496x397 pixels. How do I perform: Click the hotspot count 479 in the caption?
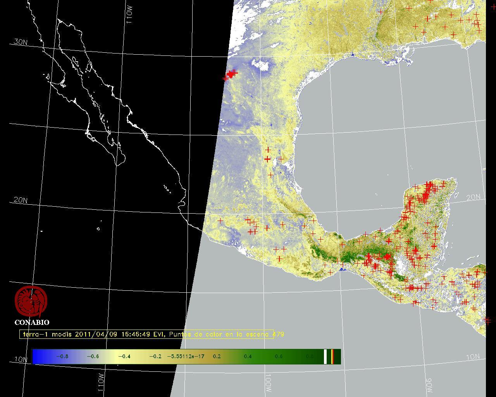pyautogui.click(x=279, y=334)
